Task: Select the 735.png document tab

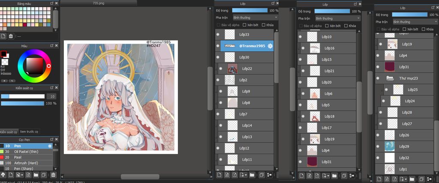Action: [x=99, y=3]
